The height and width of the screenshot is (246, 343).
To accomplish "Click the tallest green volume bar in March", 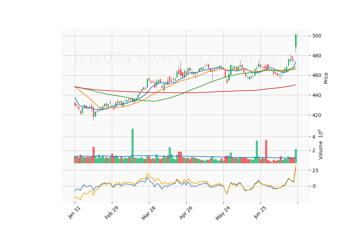I will (x=132, y=146).
